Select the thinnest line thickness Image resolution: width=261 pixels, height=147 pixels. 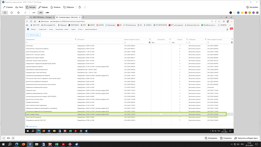coord(34,13)
